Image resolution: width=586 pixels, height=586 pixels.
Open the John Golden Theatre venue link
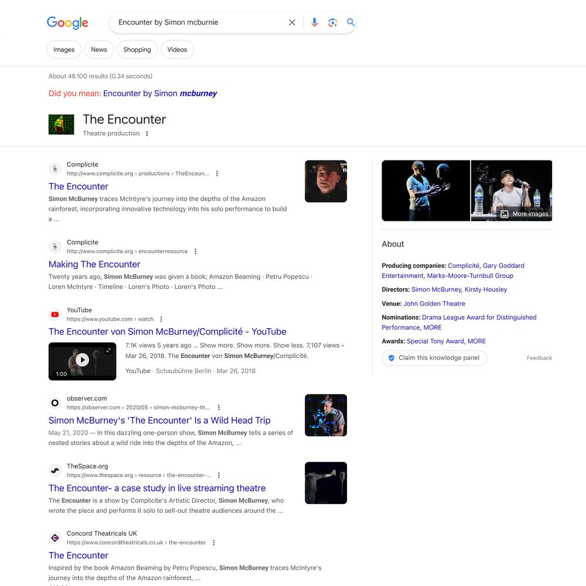434,304
